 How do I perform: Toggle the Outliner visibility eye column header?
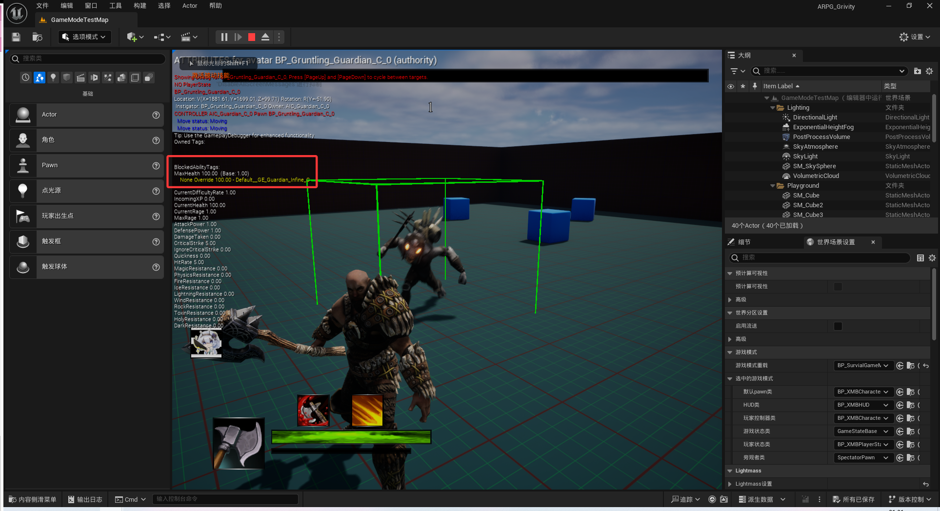pyautogui.click(x=731, y=86)
